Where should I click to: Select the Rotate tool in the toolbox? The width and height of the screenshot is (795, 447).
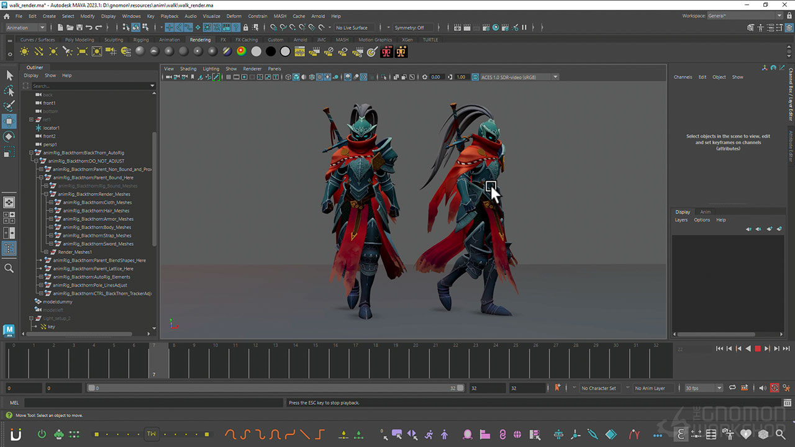[x=9, y=136]
